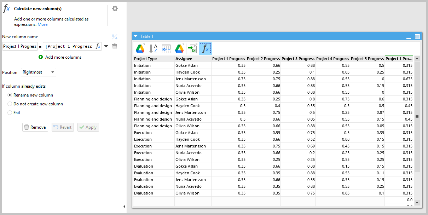Click the Project Type column header
428x215 pixels.
tap(154, 59)
